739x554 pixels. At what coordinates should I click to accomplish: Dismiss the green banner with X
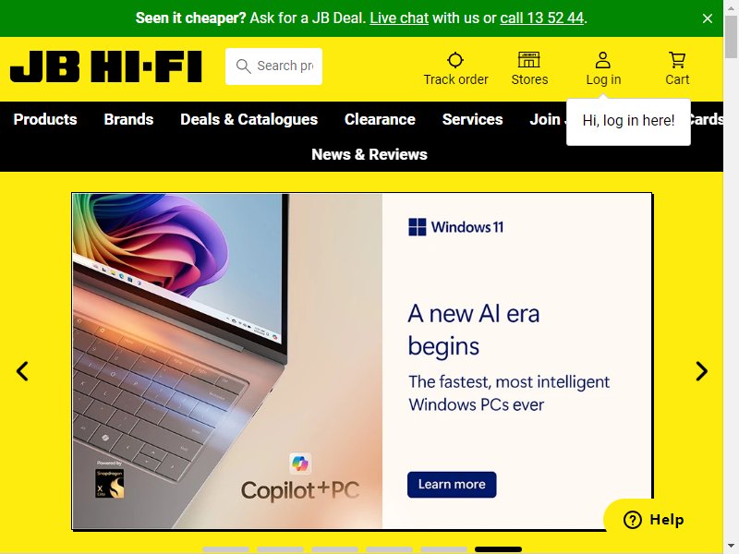[x=707, y=18]
